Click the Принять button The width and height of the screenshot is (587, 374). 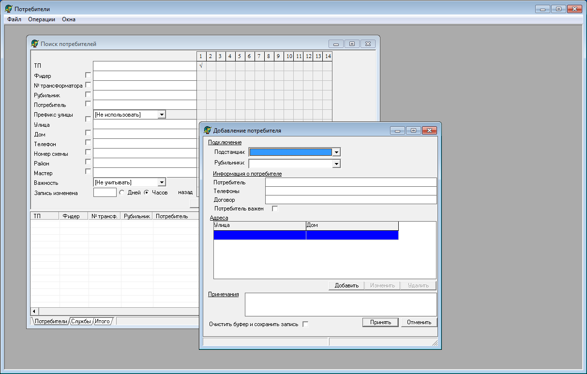pyautogui.click(x=380, y=322)
